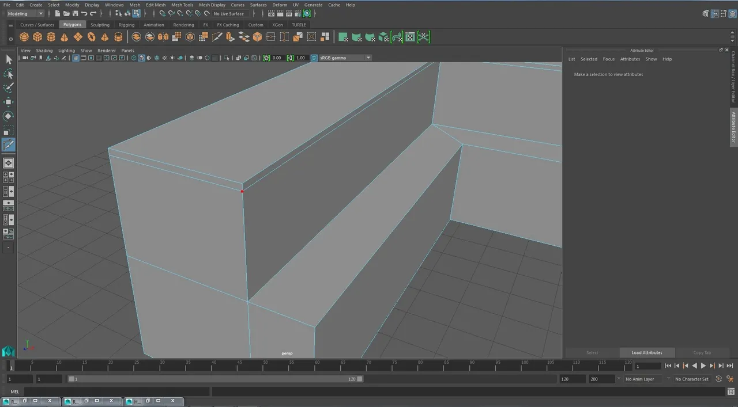Select the Paint Selection tool
This screenshot has height=407, width=738.
(x=9, y=88)
